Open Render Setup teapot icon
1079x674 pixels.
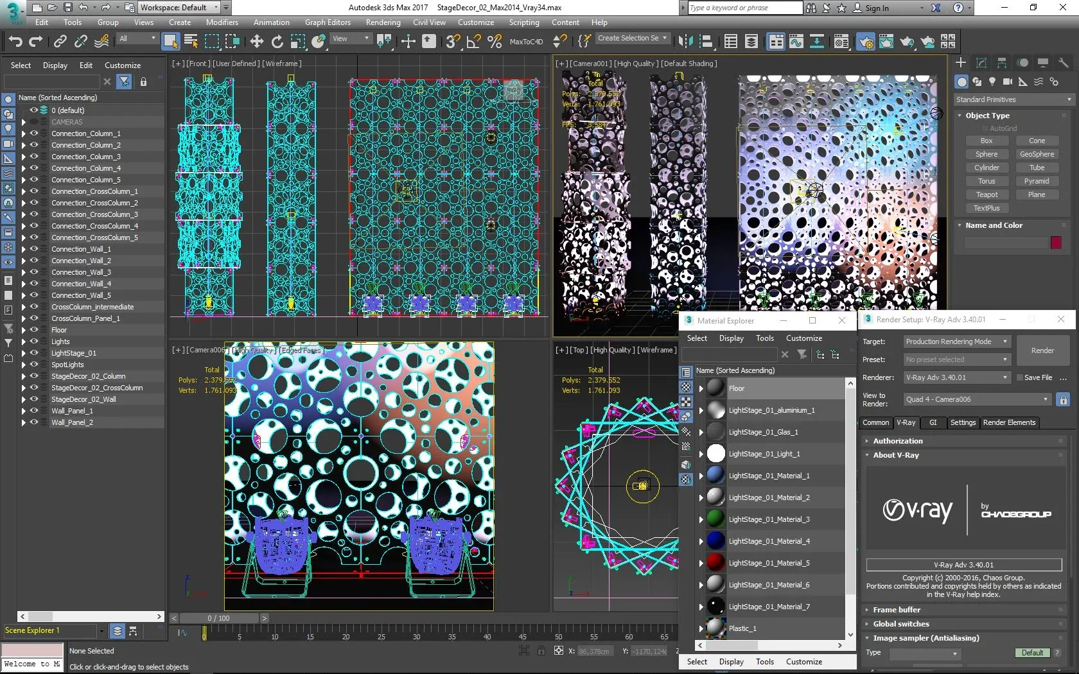click(866, 42)
